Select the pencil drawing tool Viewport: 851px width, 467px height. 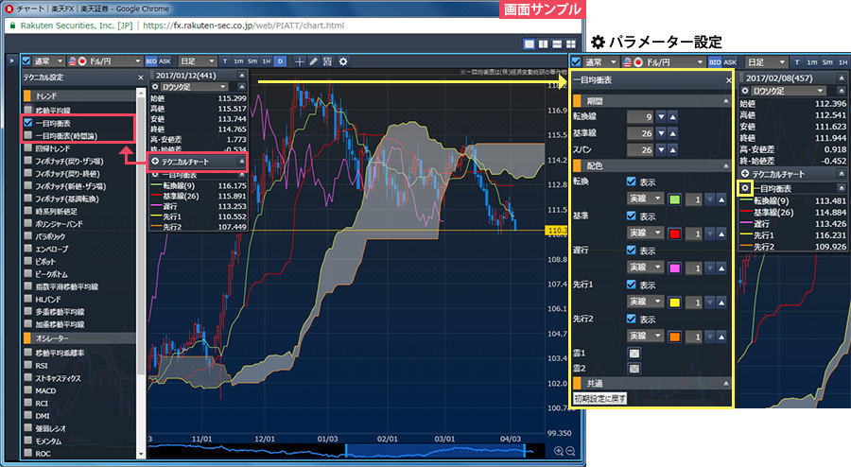pos(313,61)
